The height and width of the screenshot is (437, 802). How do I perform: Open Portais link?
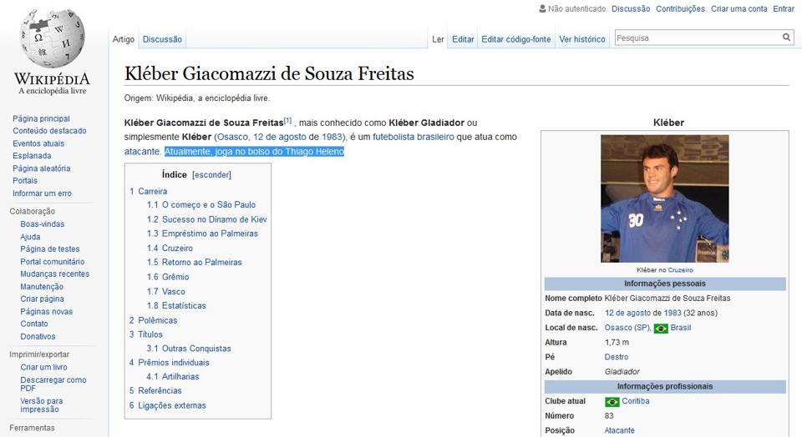(x=25, y=181)
